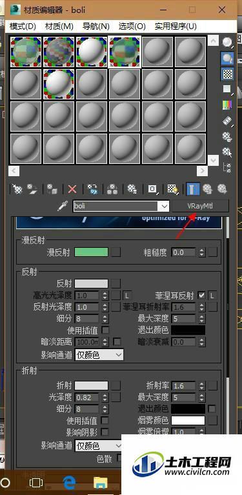The width and height of the screenshot is (242, 495).
Task: Toggle the L lock beside 高光光泽度
Action: (x=127, y=296)
